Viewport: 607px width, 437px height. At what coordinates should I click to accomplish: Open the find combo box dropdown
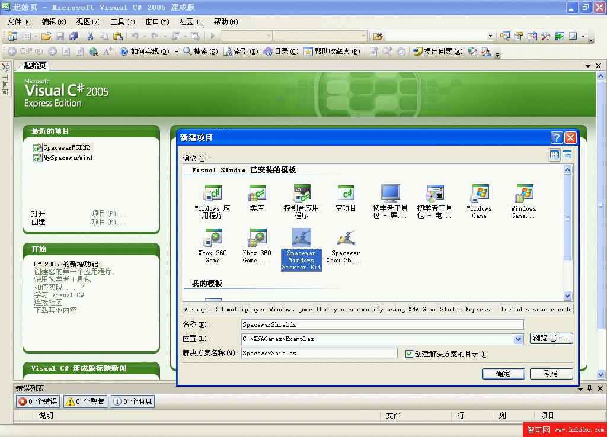490,36
